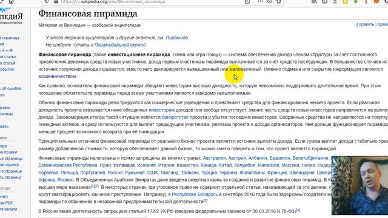Open the 'Непал' country link
This screenshot has width=388, height=218.
click(309, 165)
